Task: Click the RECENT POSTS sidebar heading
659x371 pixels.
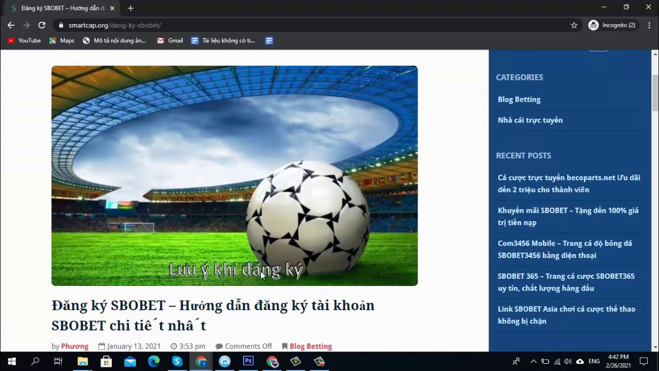Action: pyautogui.click(x=524, y=156)
